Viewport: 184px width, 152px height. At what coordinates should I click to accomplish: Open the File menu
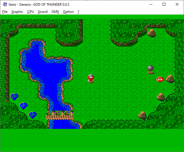5,12
